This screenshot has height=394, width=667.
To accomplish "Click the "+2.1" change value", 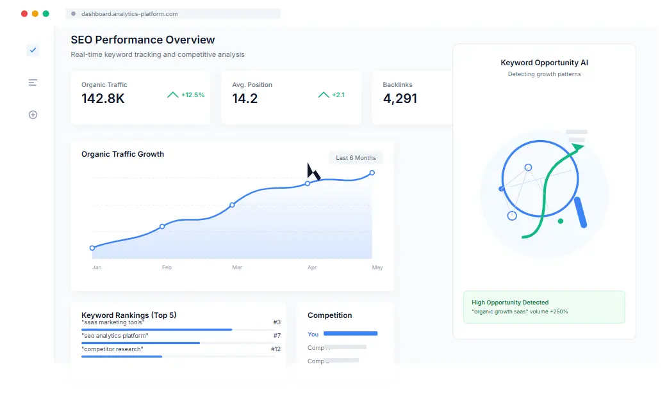I will tap(338, 95).
